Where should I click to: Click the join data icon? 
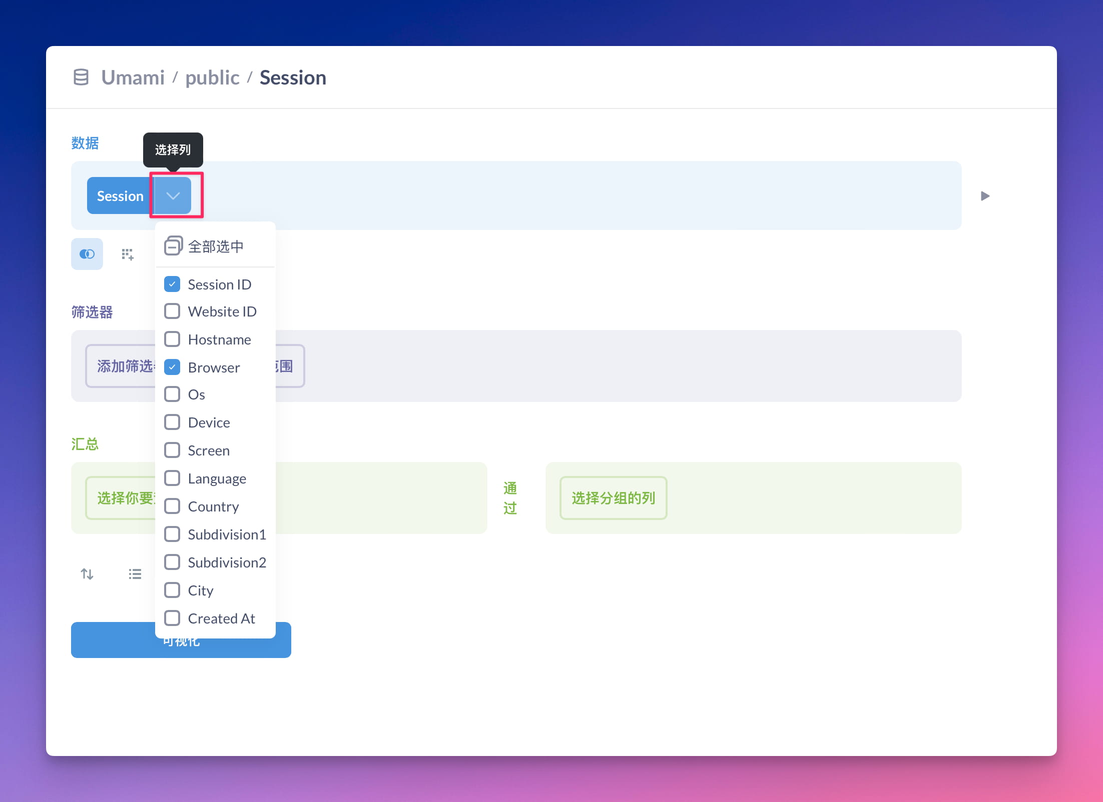87,254
